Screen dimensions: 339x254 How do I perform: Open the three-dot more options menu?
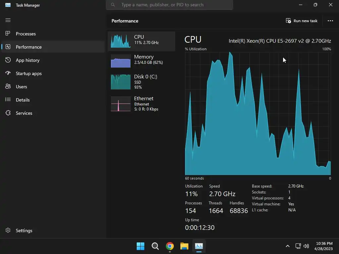point(330,21)
